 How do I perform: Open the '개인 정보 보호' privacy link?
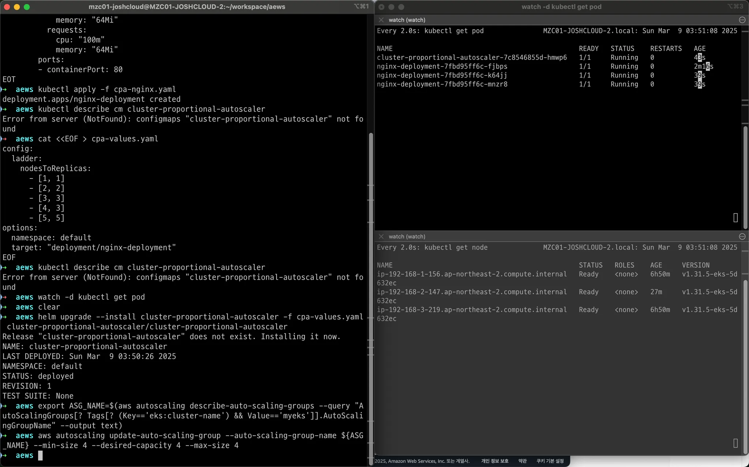494,461
